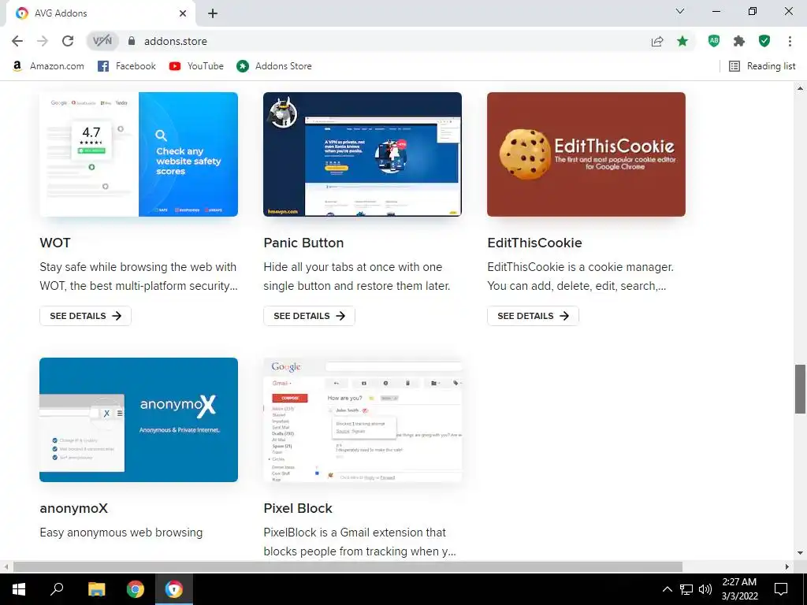The height and width of the screenshot is (605, 807).
Task: Click the WOT title text
Action: pos(55,243)
